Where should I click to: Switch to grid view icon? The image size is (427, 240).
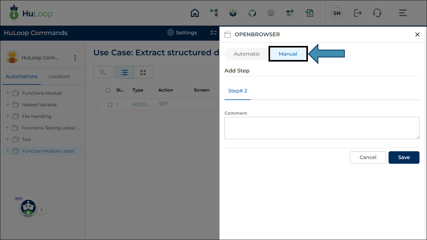(x=143, y=72)
